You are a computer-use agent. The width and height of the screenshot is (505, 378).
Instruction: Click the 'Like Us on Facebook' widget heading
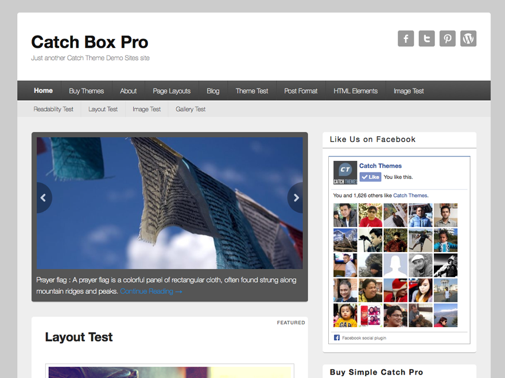click(x=372, y=139)
